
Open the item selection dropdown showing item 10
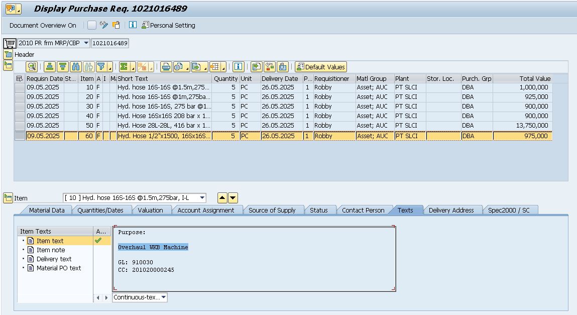pyautogui.click(x=202, y=198)
